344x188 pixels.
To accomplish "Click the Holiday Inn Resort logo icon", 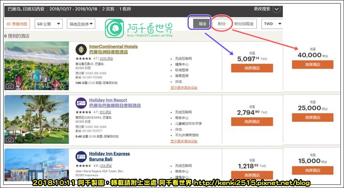I will [81, 103].
